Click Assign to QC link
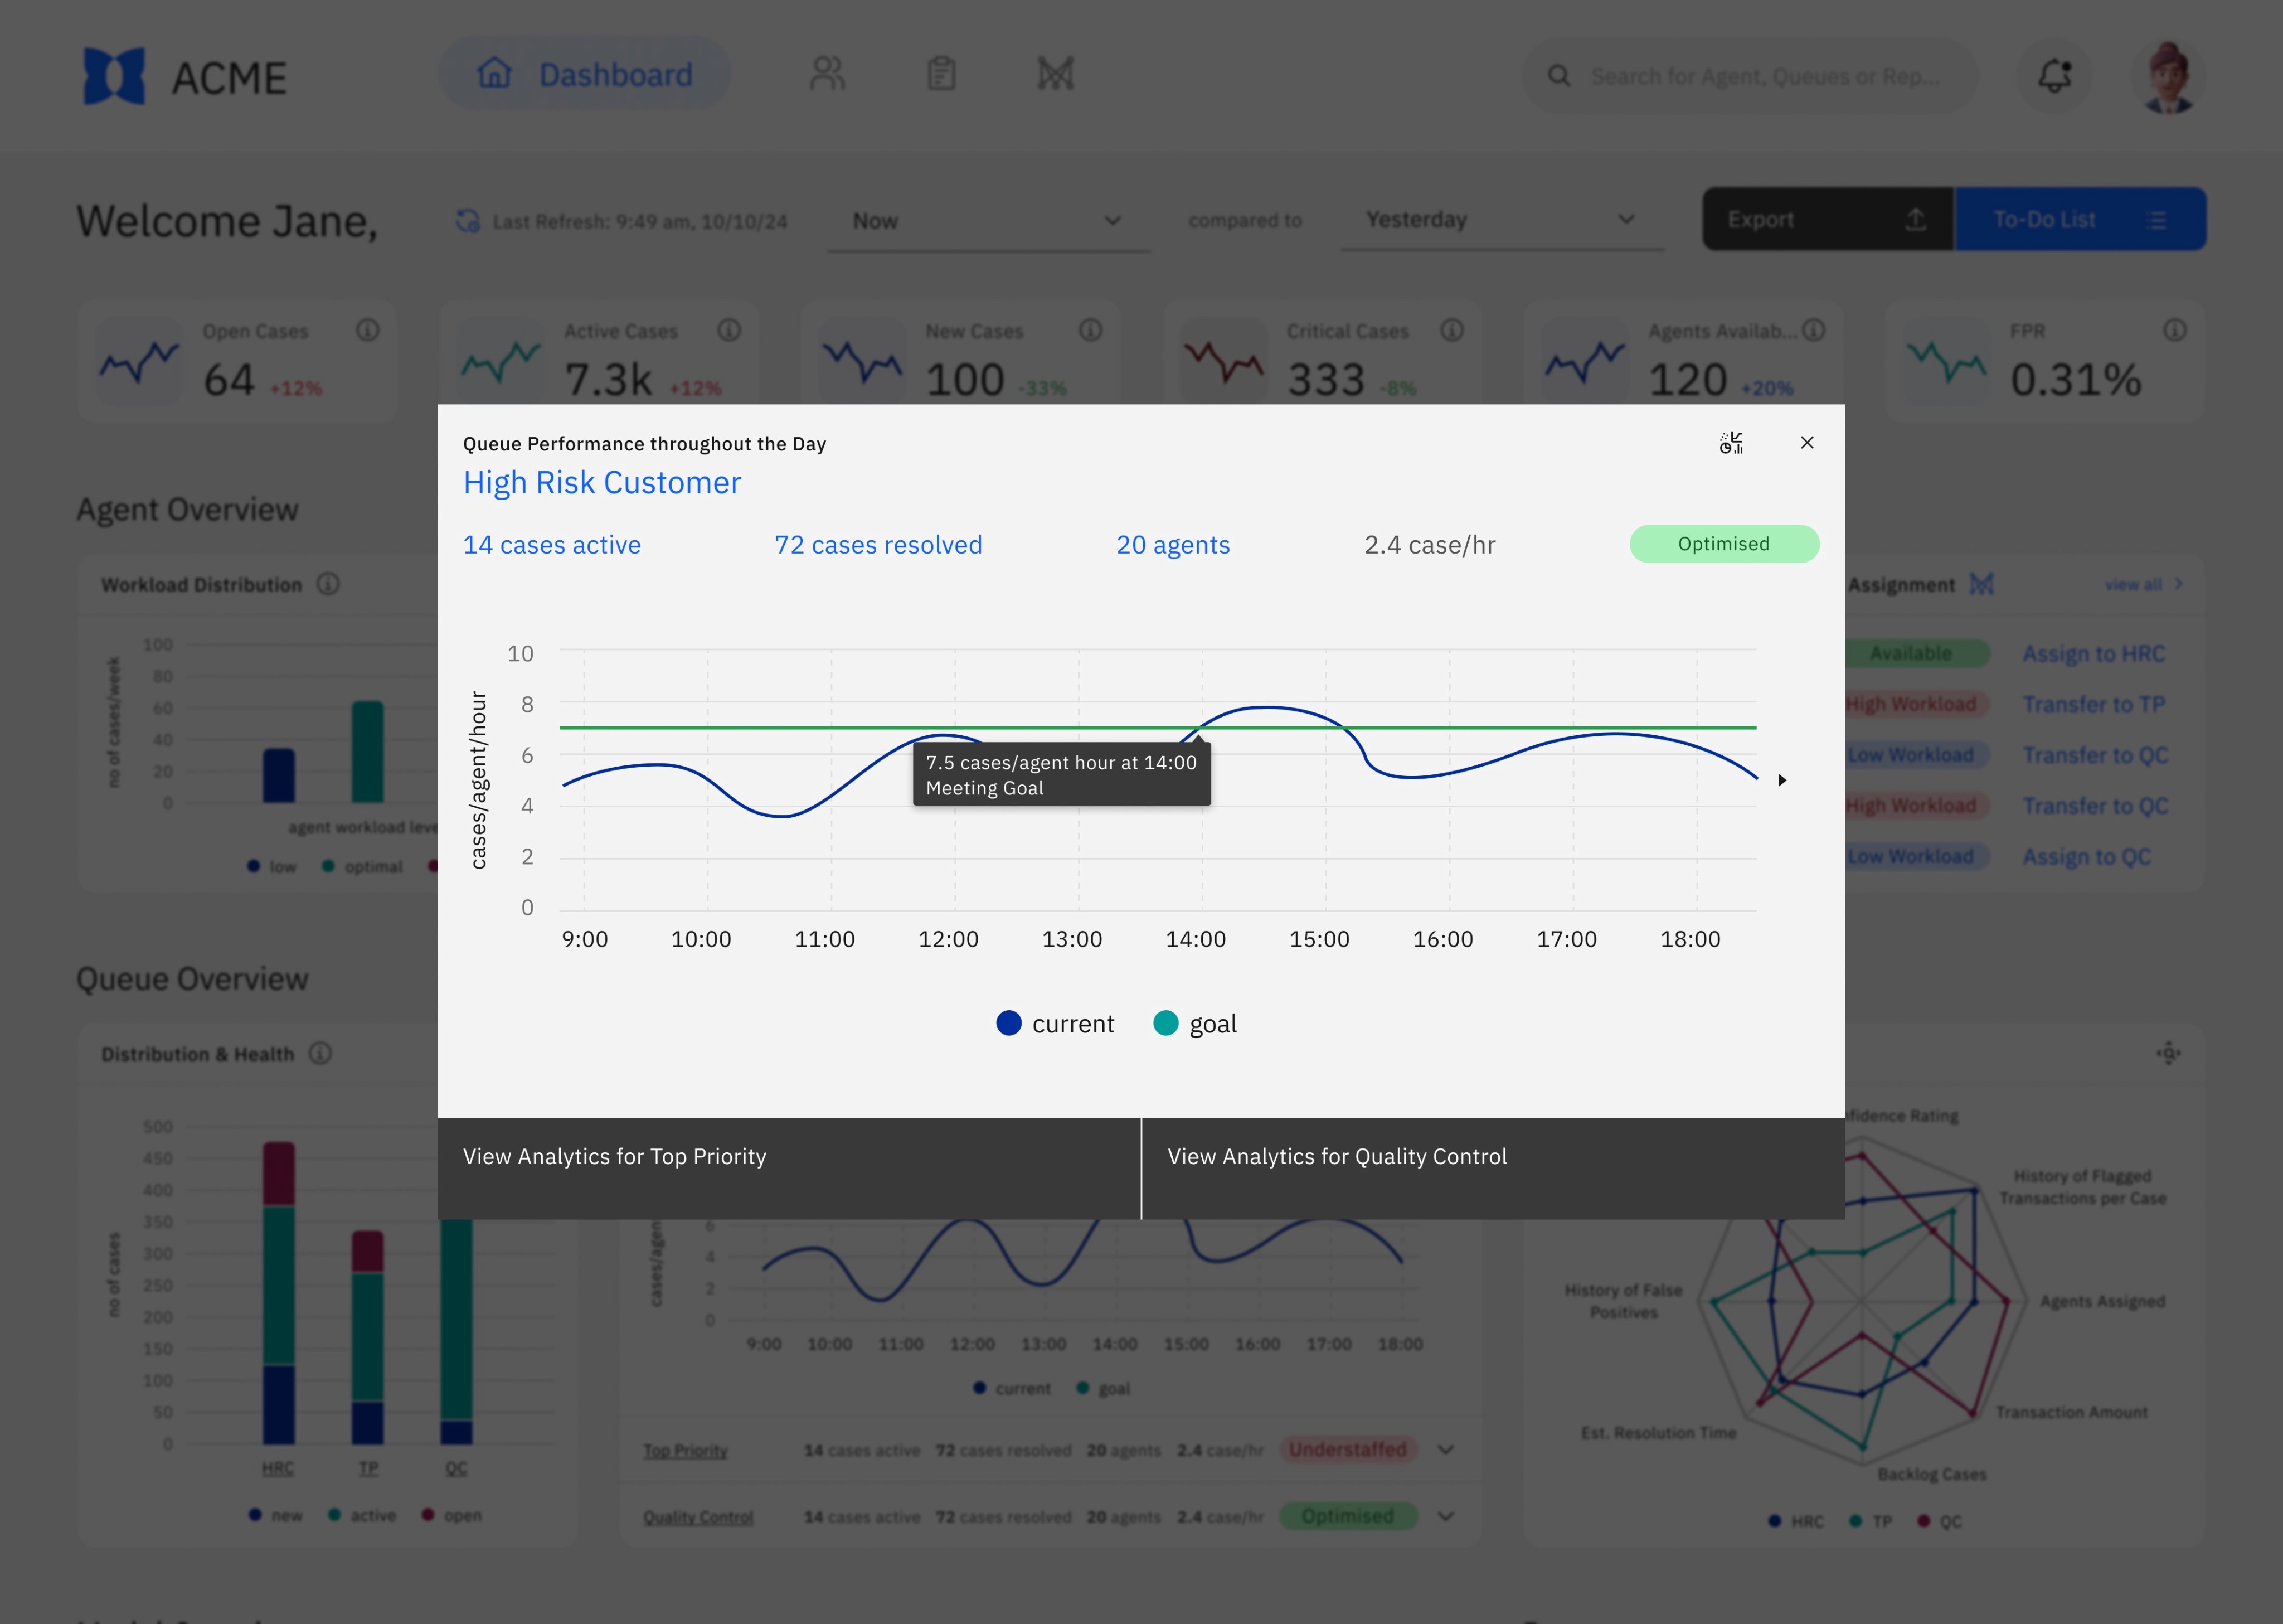This screenshot has width=2283, height=1624. coord(2087,857)
